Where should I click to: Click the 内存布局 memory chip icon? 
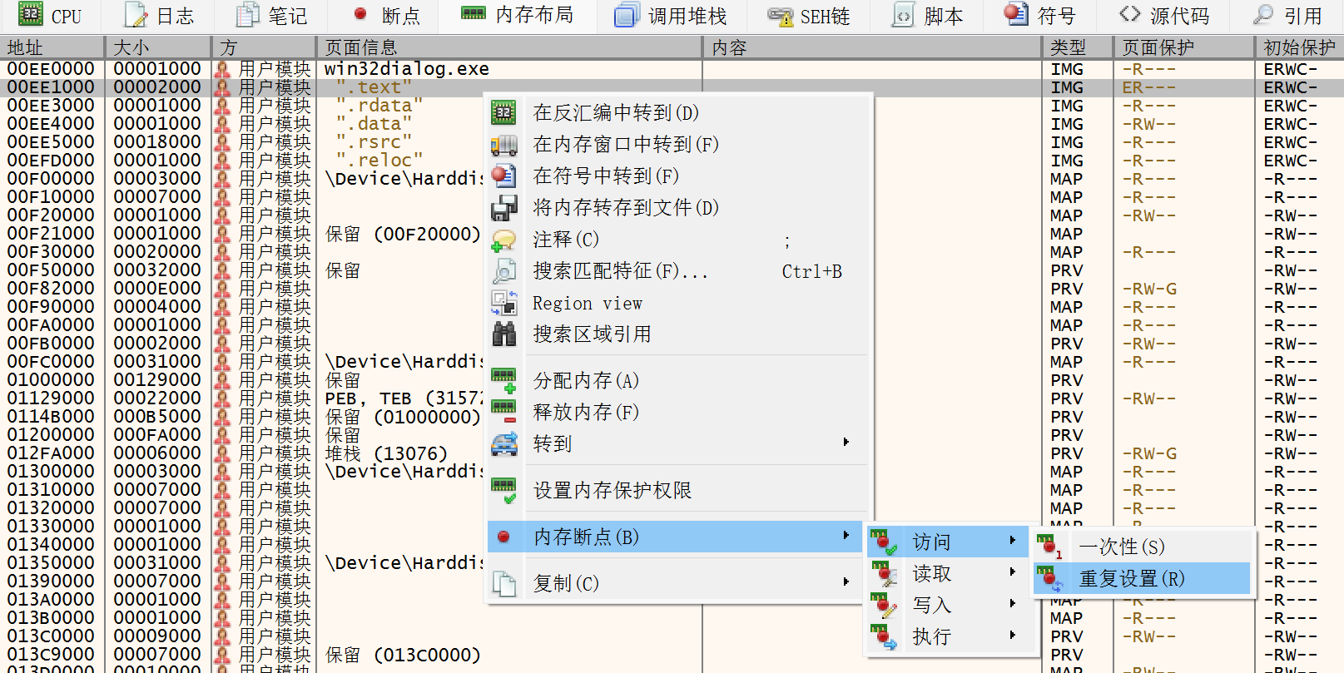(474, 13)
